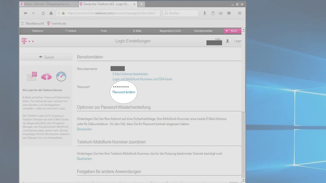This screenshot has width=326, height=183.
Task: Click the E-Mail envelope icon in sidebar
Action: 31,76
